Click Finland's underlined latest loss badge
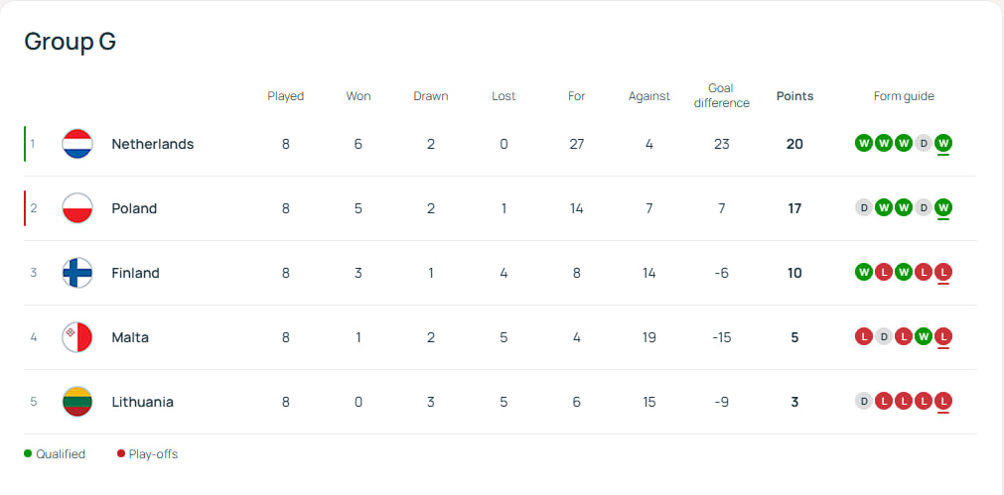 coord(943,273)
